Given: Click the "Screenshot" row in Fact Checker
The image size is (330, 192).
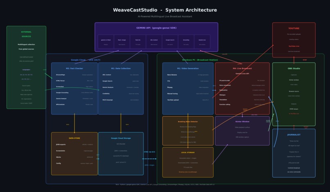Looking at the screenshot, I should pyautogui.click(x=75, y=86).
